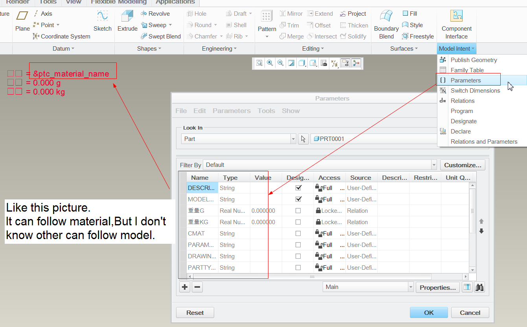Check Designate for the PARAM... parameter
The width and height of the screenshot is (527, 327).
(298, 245)
